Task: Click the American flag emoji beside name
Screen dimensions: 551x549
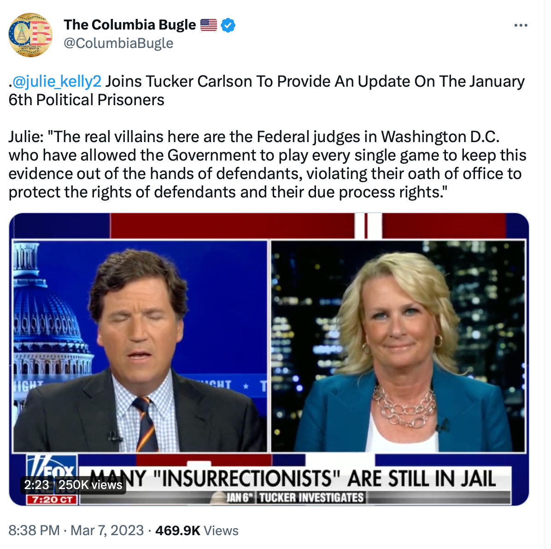Action: click(209, 25)
